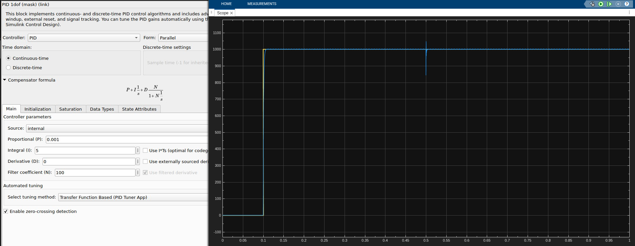635x246 pixels.
Task: Click the Filter coefficient (N) input field
Action: tap(95, 172)
